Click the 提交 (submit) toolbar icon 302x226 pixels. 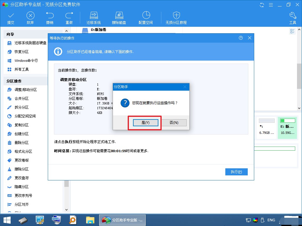(x=11, y=18)
